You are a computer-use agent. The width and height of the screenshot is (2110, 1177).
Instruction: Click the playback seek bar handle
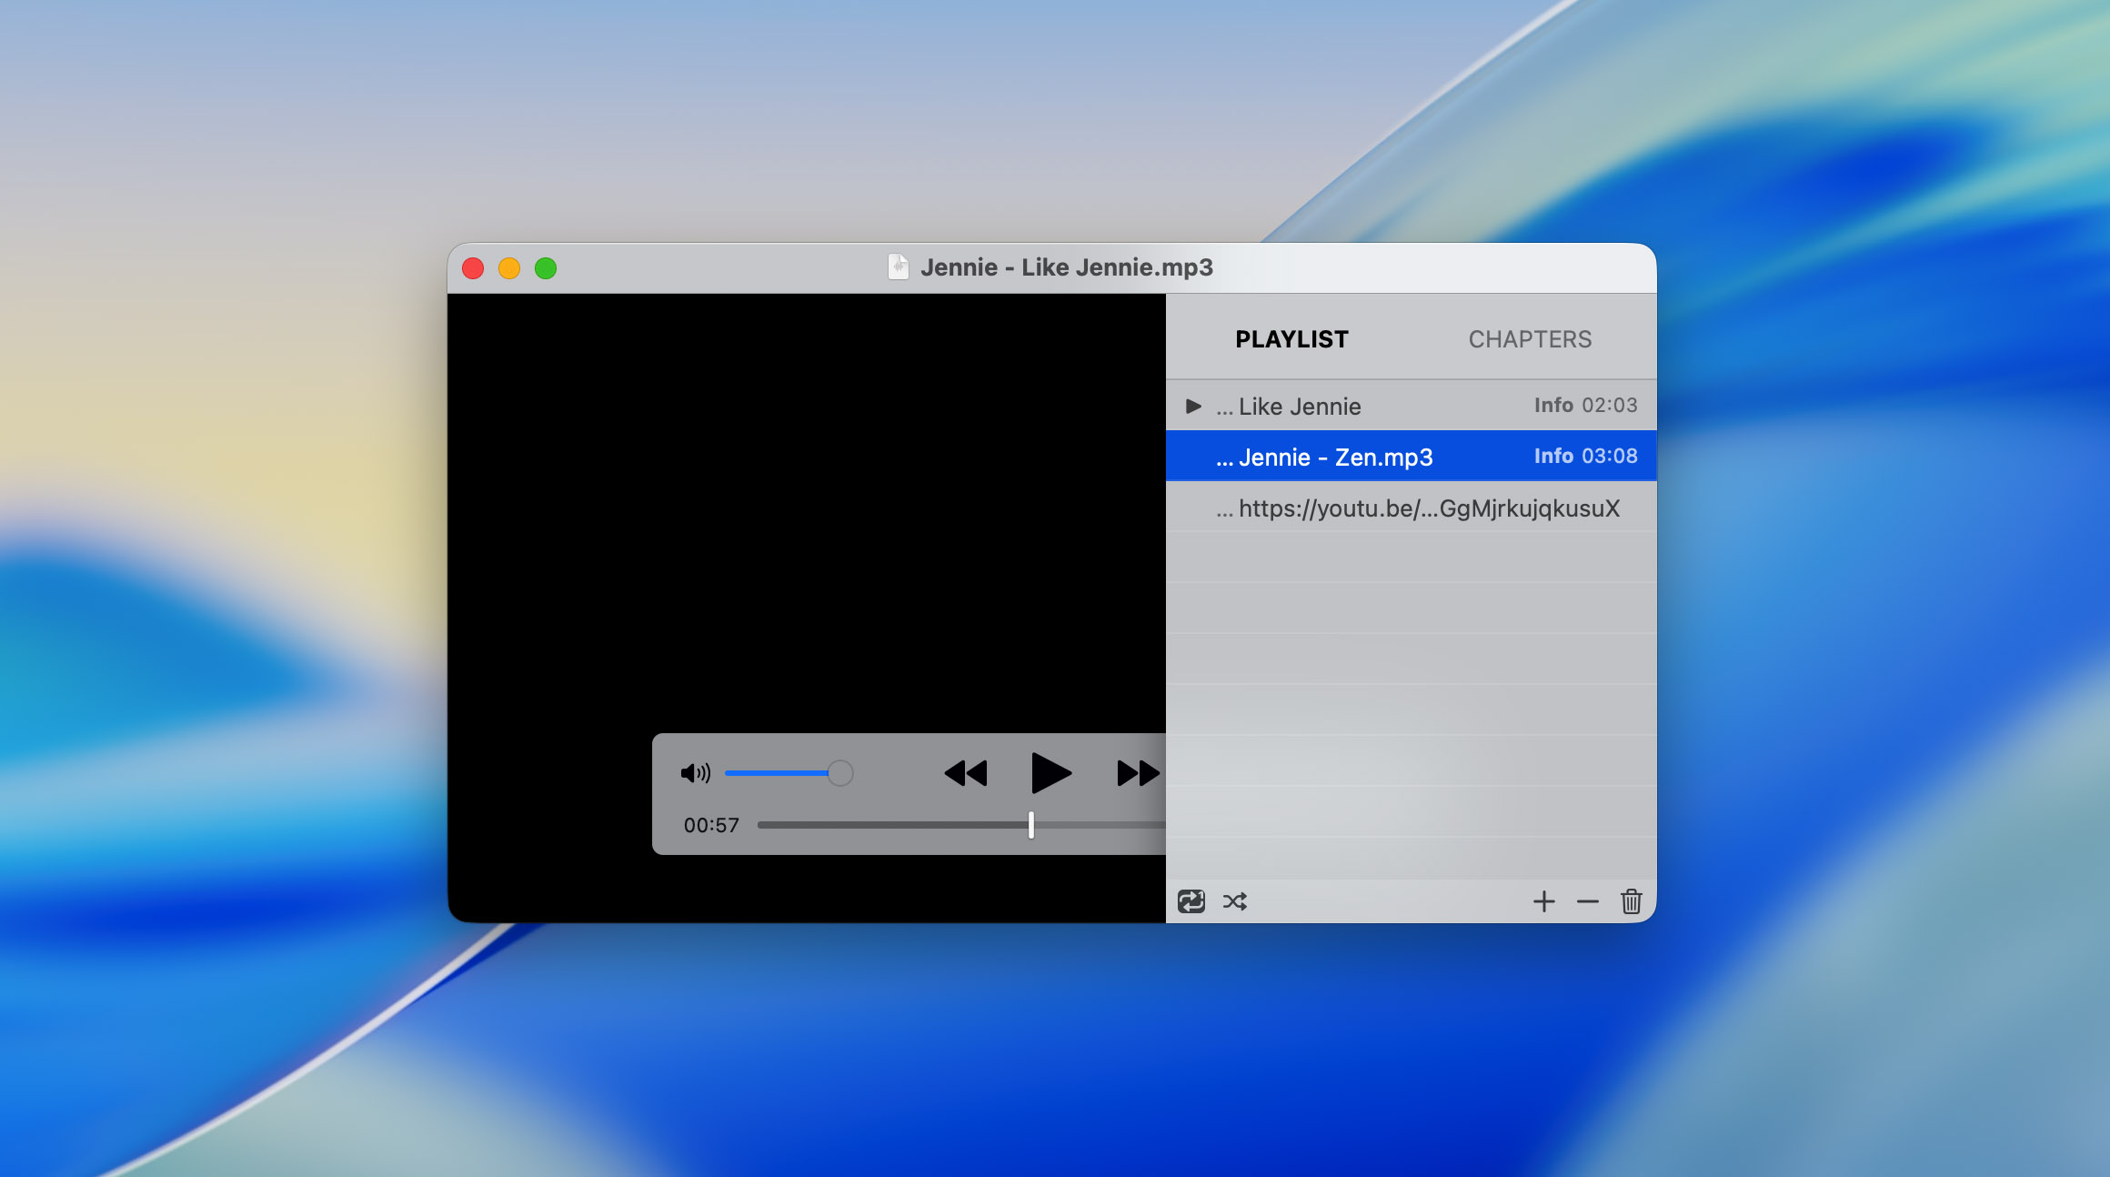(x=1030, y=825)
